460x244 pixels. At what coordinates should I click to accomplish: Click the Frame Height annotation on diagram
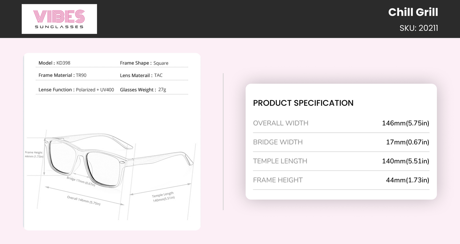[34, 154]
